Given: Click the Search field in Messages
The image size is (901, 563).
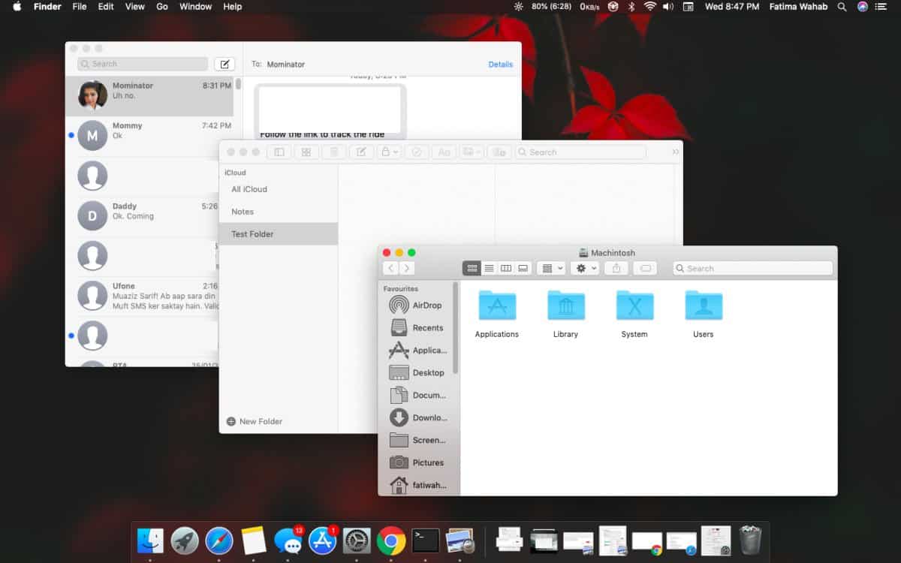Looking at the screenshot, I should 143,64.
